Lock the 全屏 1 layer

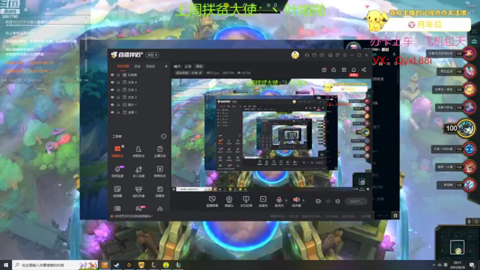(x=118, y=112)
